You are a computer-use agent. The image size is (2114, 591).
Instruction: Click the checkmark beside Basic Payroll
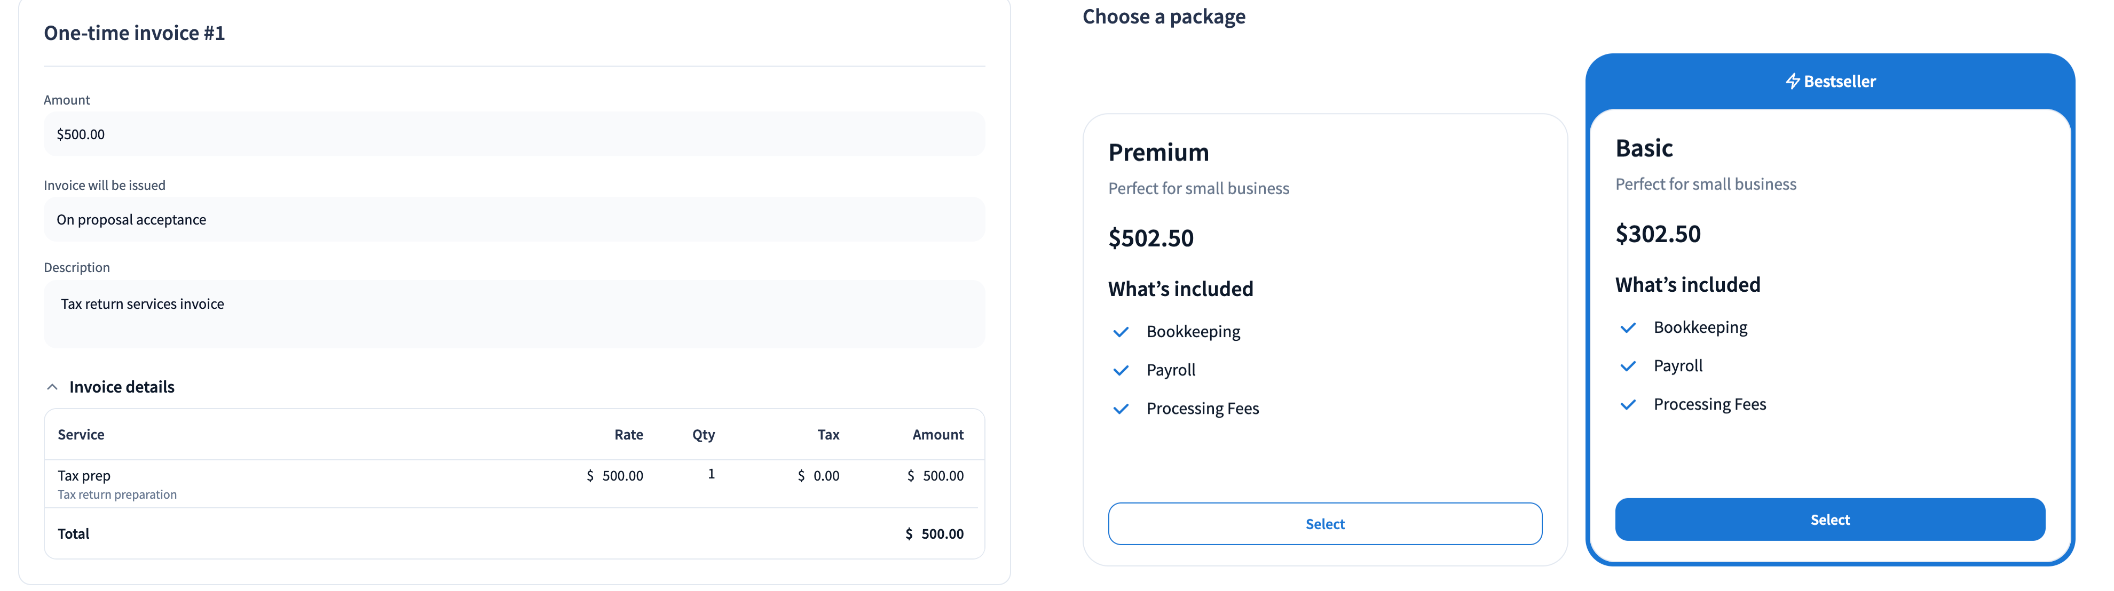(x=1628, y=366)
